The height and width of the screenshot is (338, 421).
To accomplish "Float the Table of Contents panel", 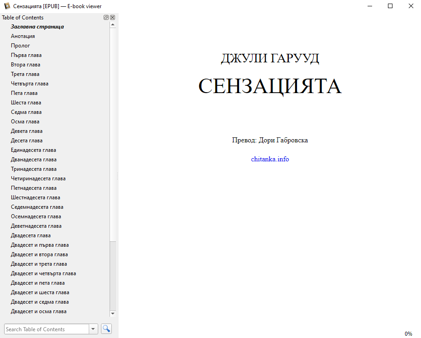I will [x=106, y=18].
